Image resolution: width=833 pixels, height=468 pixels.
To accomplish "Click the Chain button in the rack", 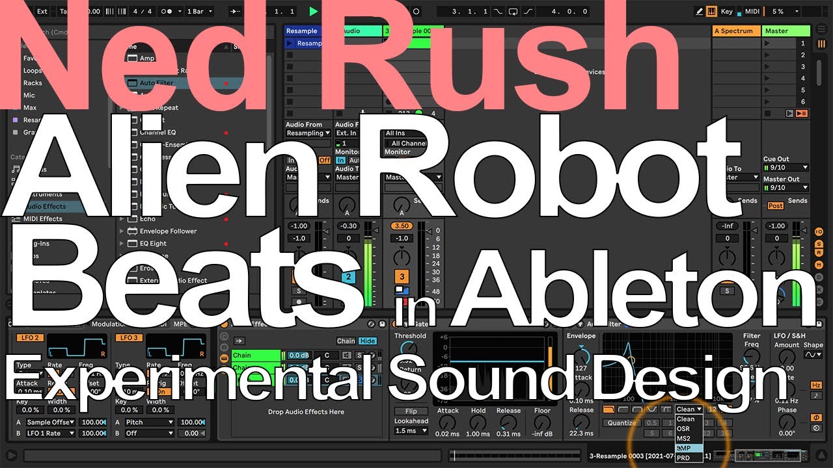I will tap(346, 341).
